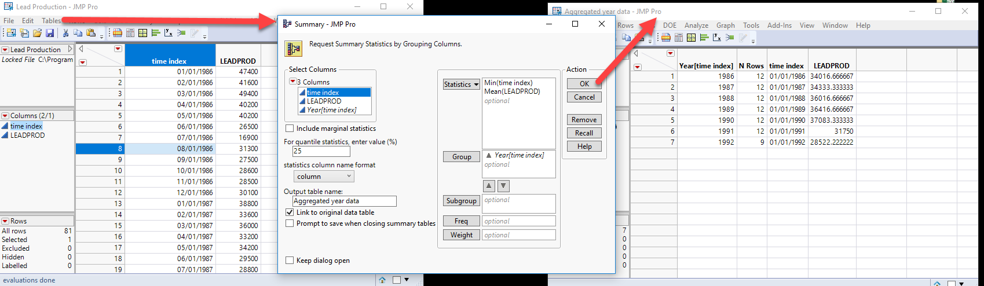Uncheck Link to original data table
Screen dimensions: 984x286
290,212
